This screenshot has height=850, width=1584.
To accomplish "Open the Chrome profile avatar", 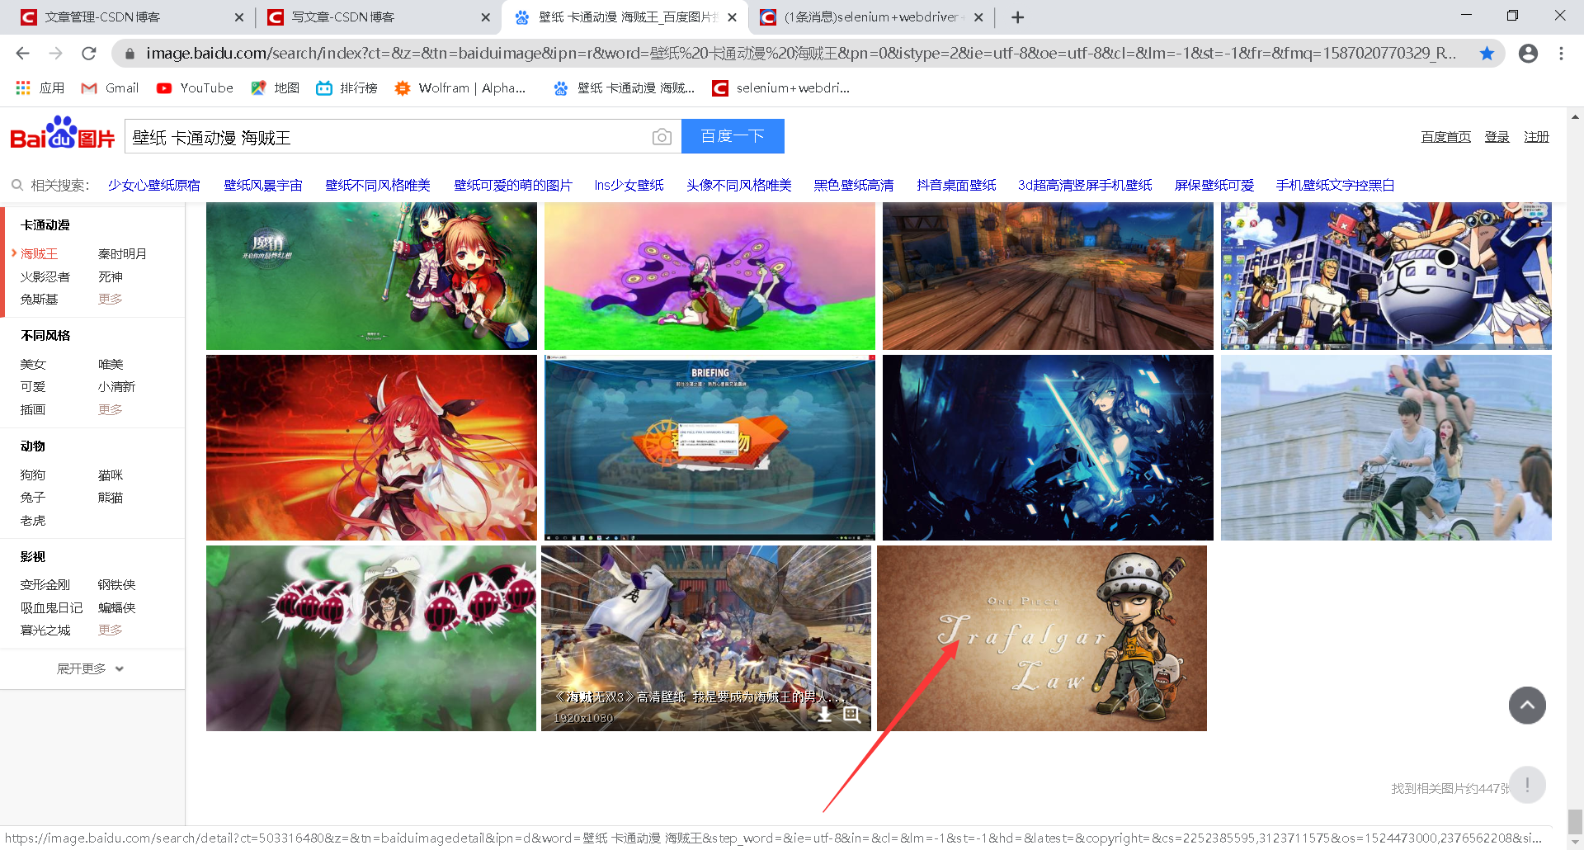I will tap(1528, 54).
